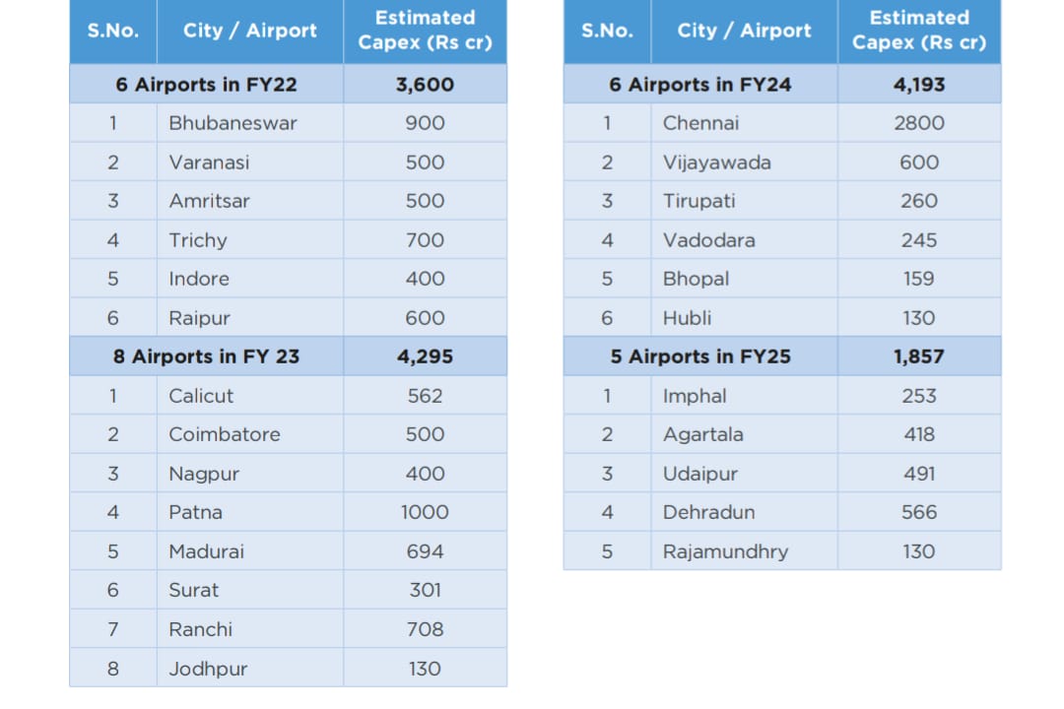Click the "6 Airports in FY24" heading
The height and width of the screenshot is (709, 1064).
coord(699,85)
